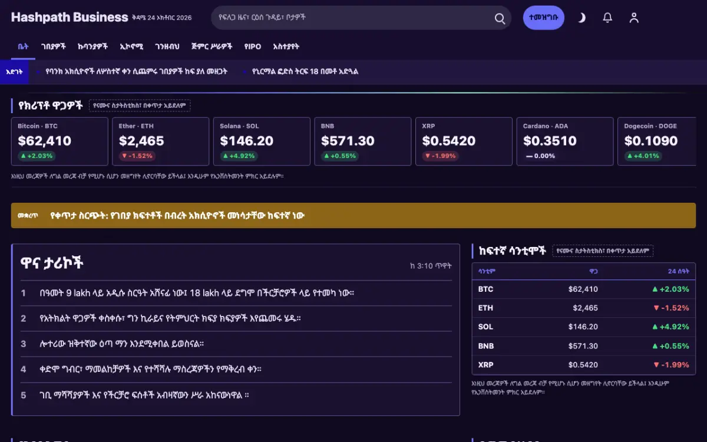Open the BNB price card
707x442 pixels.
[x=363, y=141]
